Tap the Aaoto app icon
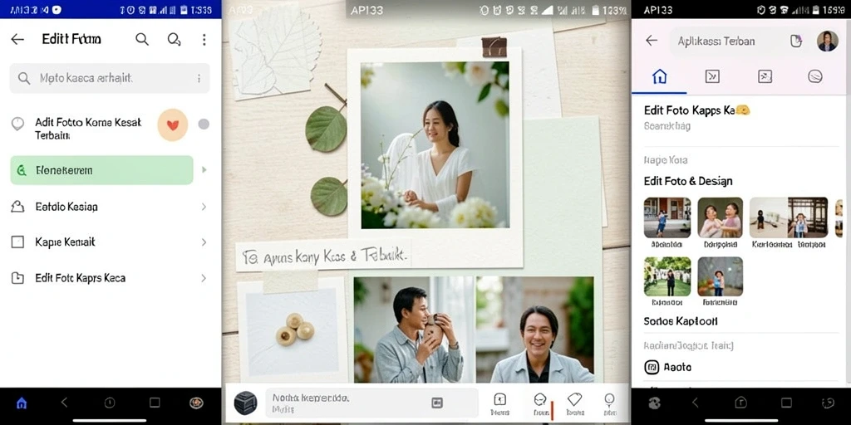The image size is (851, 425). click(652, 368)
